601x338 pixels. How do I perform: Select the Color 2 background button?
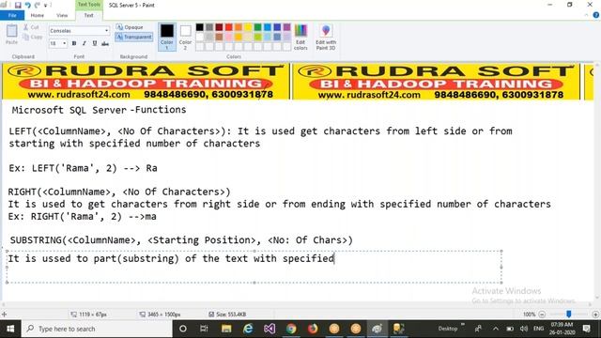coord(185,37)
